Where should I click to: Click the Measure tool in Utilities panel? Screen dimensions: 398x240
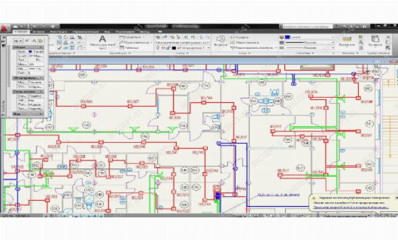tap(346, 39)
